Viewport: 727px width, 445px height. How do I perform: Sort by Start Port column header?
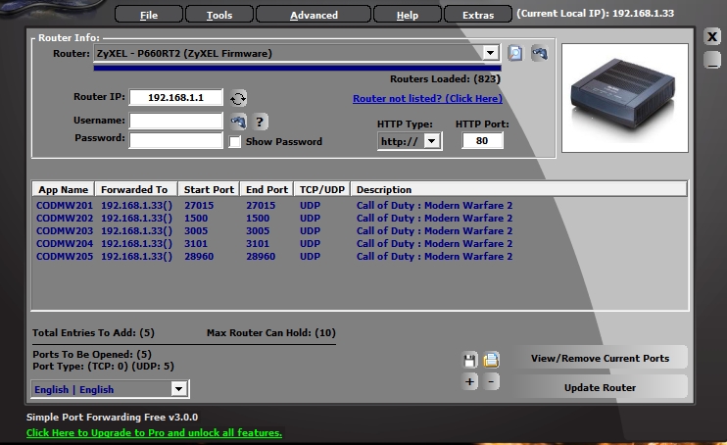click(x=209, y=189)
